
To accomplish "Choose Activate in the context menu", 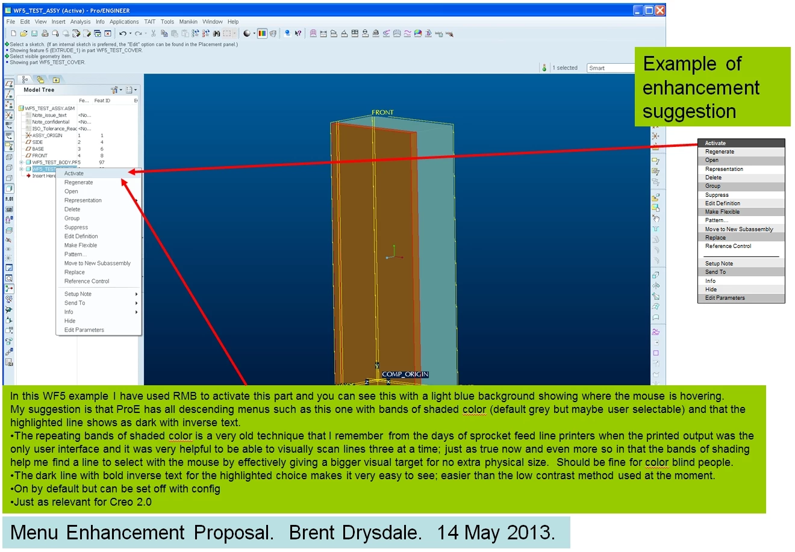I will pos(99,173).
